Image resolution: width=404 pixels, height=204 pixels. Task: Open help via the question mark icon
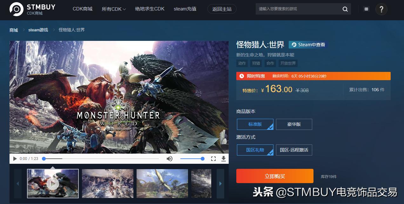click(381, 9)
